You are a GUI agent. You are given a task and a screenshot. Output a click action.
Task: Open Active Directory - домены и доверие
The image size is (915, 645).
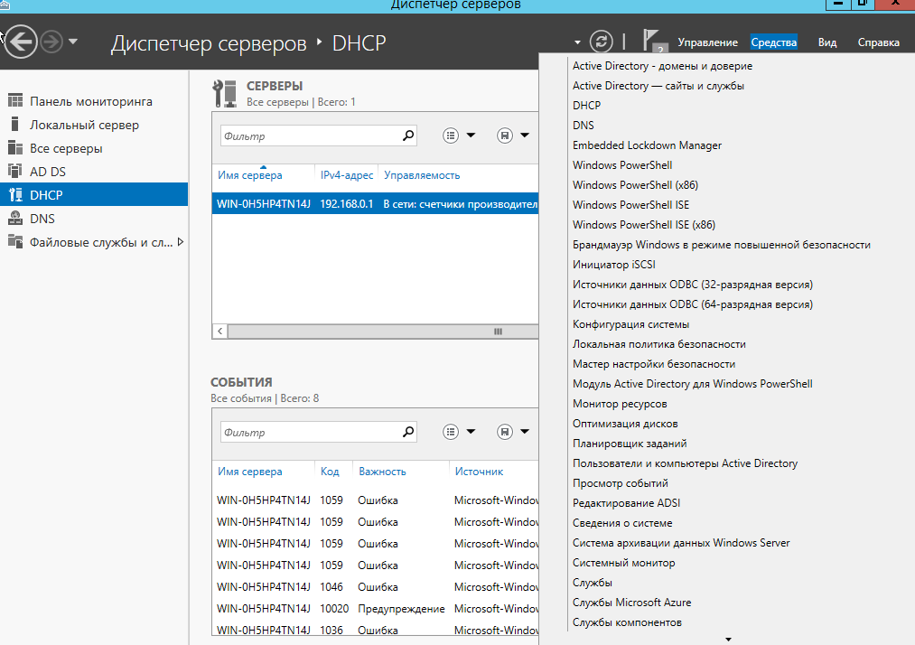coord(662,66)
